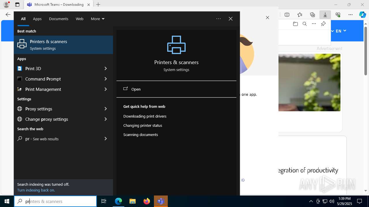The width and height of the screenshot is (369, 207).
Task: Click the Windows Start button
Action: coord(7,201)
